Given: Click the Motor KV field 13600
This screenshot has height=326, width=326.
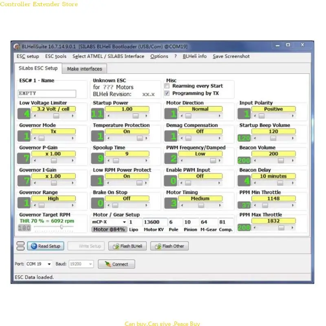Looking at the screenshot, I should click(154, 222).
